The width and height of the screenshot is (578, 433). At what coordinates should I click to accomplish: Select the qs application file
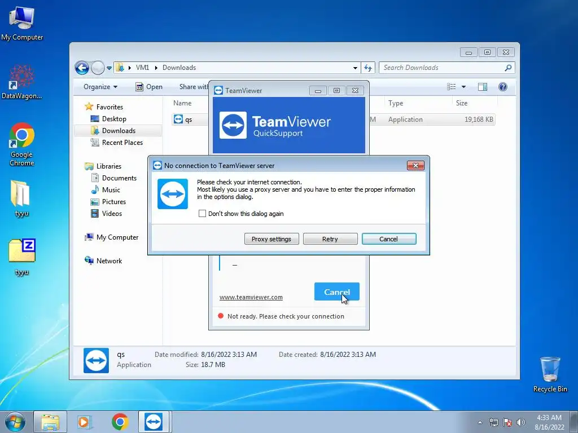[x=189, y=120]
